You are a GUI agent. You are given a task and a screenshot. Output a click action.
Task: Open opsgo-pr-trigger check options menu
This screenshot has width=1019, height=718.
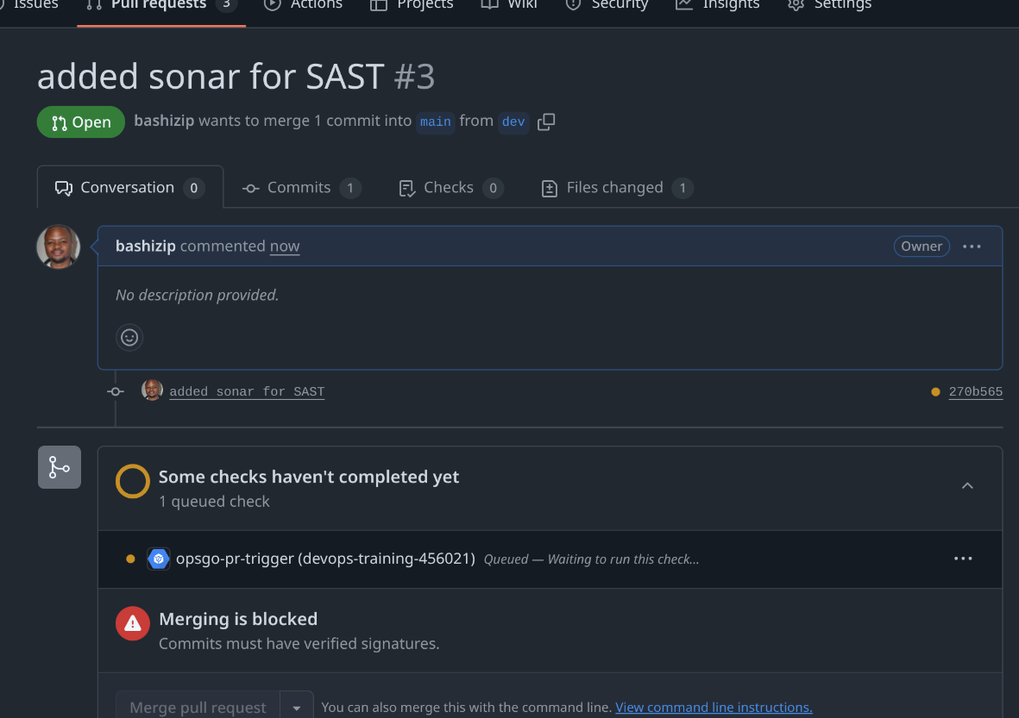point(962,559)
